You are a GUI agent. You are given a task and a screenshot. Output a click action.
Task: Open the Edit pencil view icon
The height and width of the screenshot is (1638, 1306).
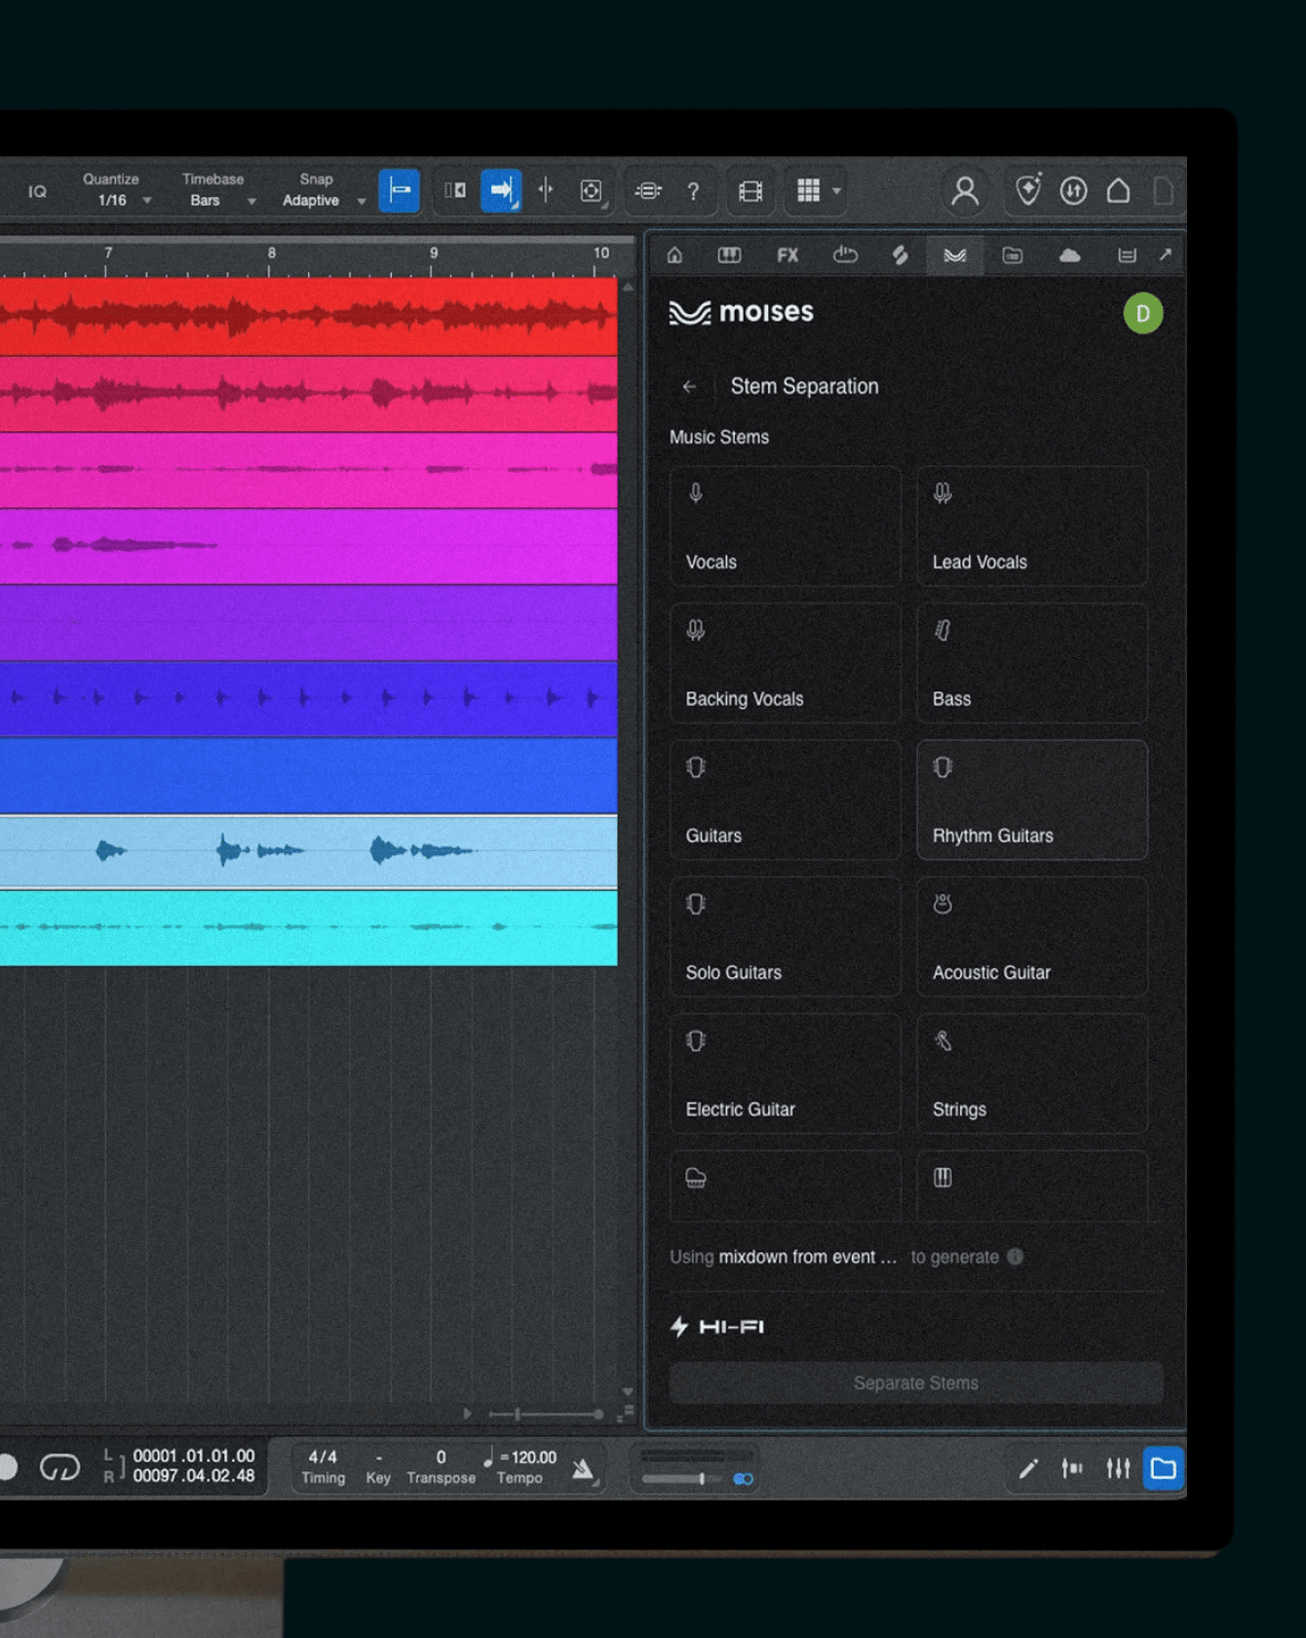[x=1027, y=1468]
